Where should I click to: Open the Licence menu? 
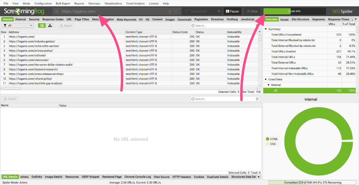point(154,4)
